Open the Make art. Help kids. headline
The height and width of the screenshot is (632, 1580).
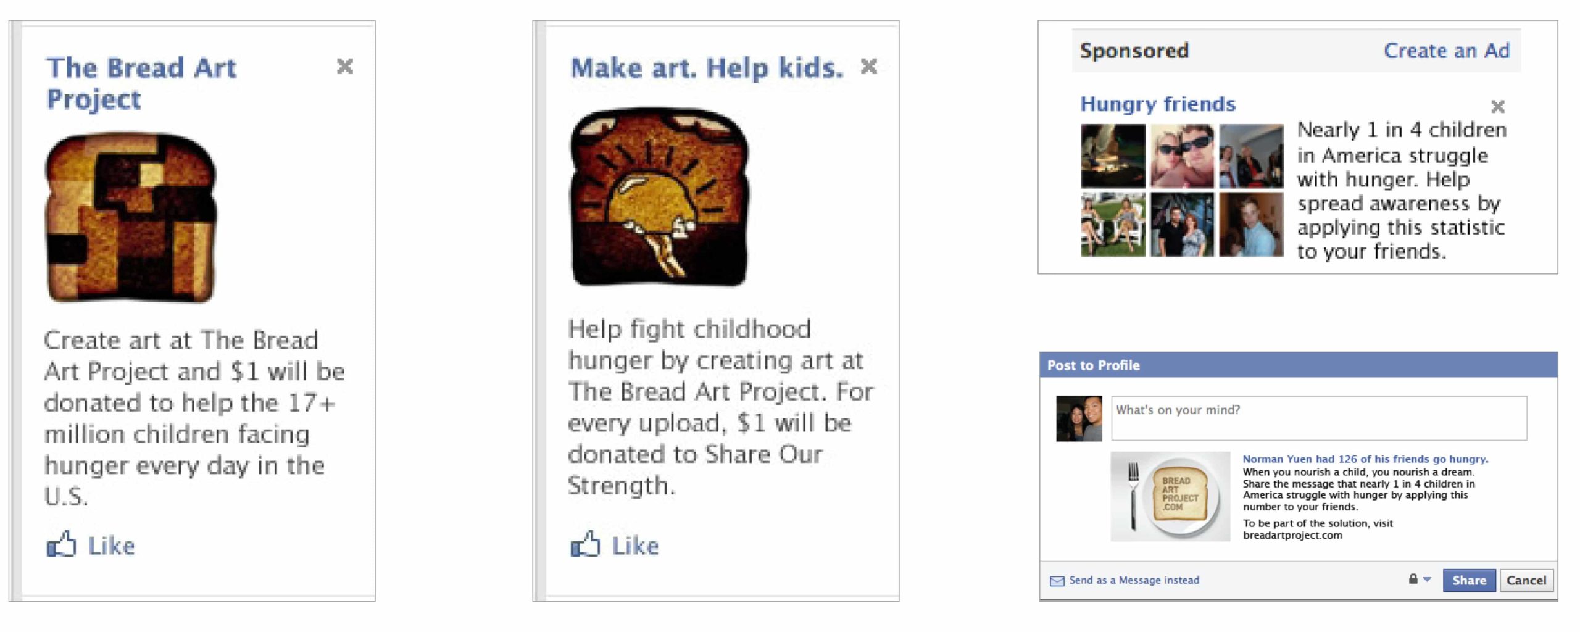click(x=707, y=68)
